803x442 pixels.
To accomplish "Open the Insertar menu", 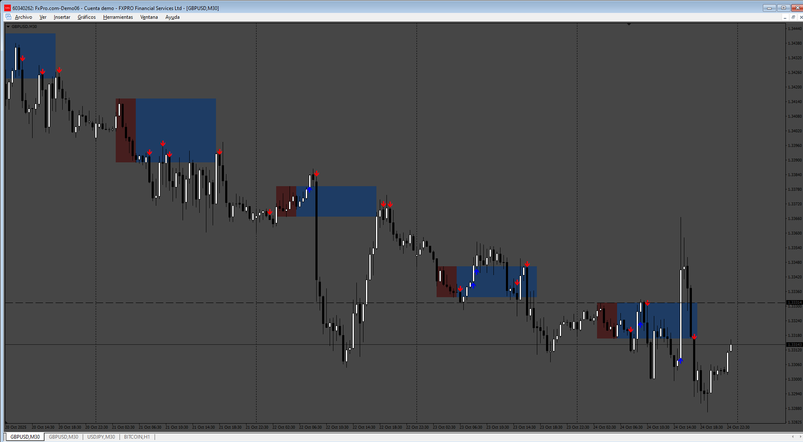I will [62, 17].
